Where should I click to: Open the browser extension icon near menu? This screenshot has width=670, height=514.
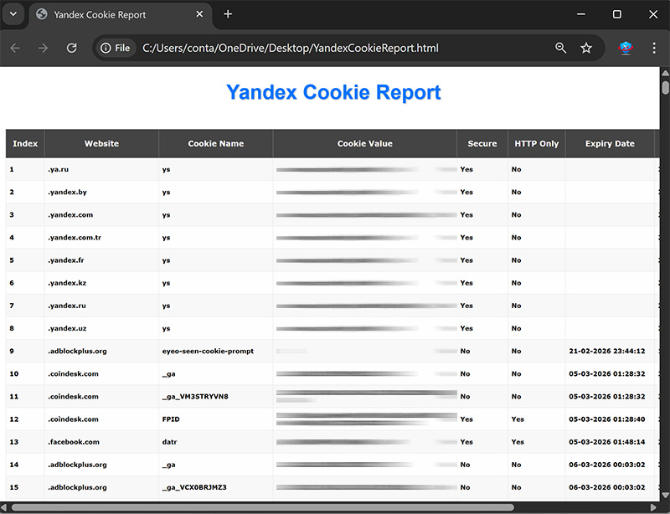pyautogui.click(x=625, y=49)
